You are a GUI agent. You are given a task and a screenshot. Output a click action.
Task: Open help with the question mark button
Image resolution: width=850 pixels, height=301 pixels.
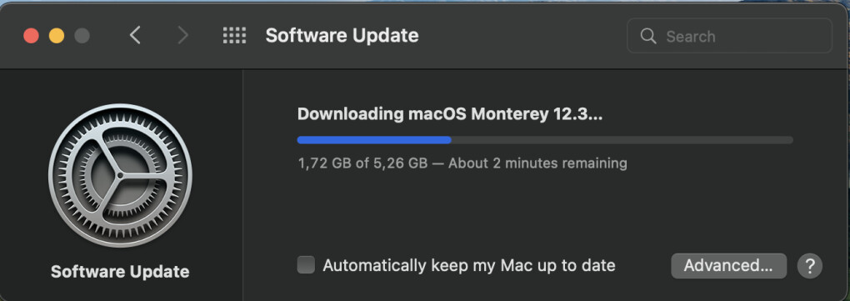click(809, 266)
